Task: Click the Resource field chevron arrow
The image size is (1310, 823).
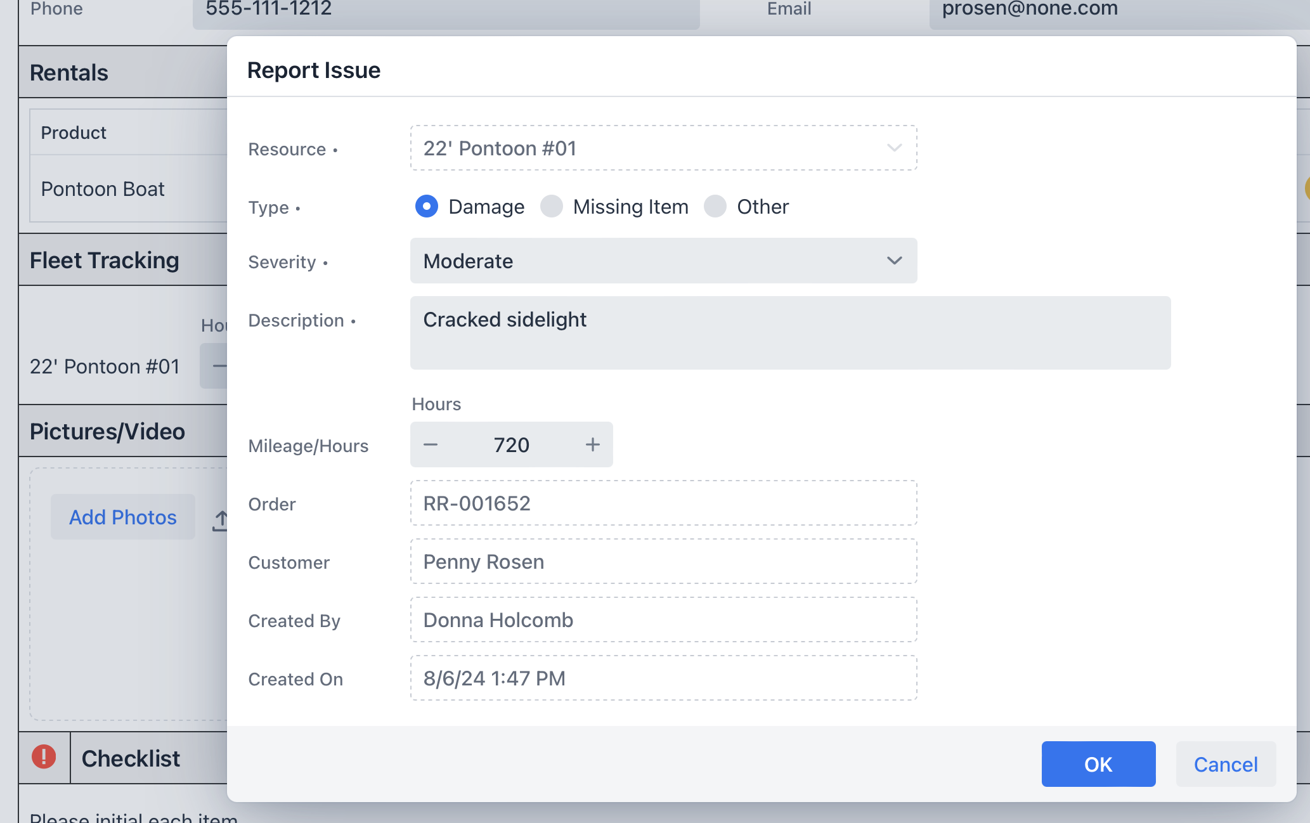Action: (x=894, y=148)
